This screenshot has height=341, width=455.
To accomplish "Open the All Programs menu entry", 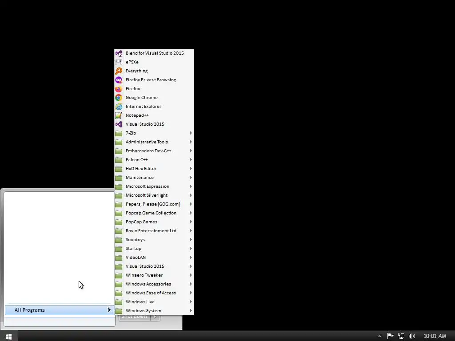I will click(x=60, y=310).
